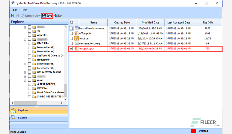The height and width of the screenshot is (134, 232).
Task: Open the File menu
Action: coord(15,10)
